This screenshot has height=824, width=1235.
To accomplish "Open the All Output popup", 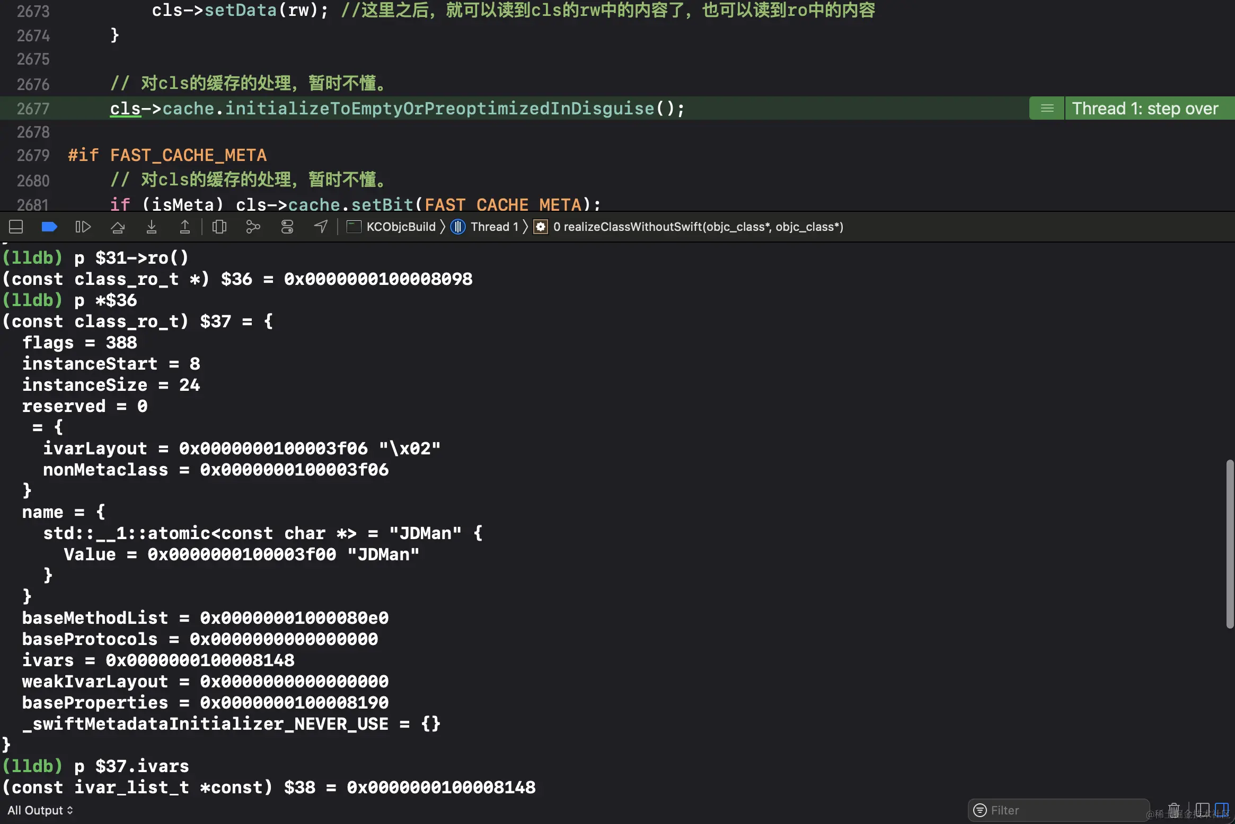I will (x=40, y=810).
